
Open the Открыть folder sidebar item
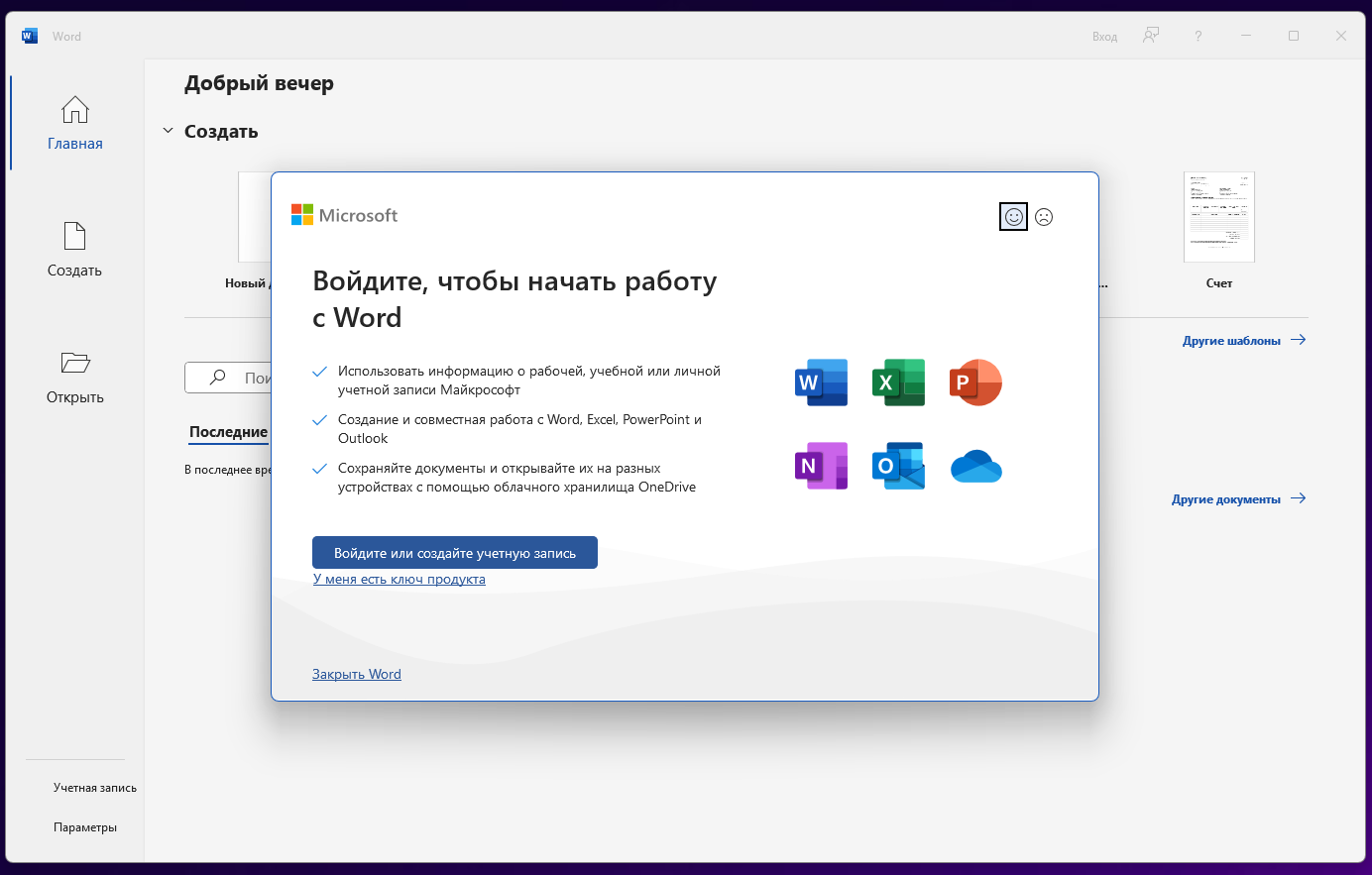tap(75, 377)
